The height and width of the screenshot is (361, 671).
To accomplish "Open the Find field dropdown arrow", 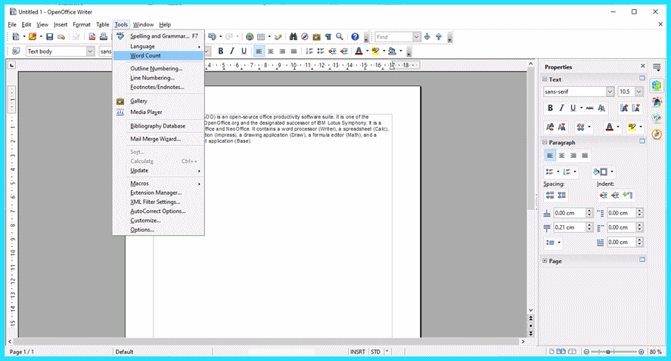I will click(x=416, y=37).
